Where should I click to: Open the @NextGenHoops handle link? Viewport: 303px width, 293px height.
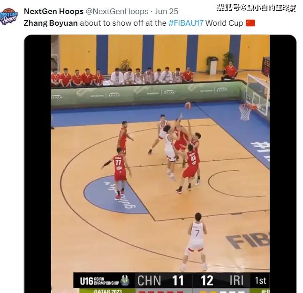[x=117, y=11]
